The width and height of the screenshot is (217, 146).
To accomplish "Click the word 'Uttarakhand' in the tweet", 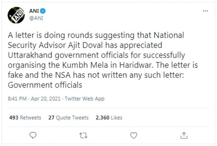I will (31, 56).
